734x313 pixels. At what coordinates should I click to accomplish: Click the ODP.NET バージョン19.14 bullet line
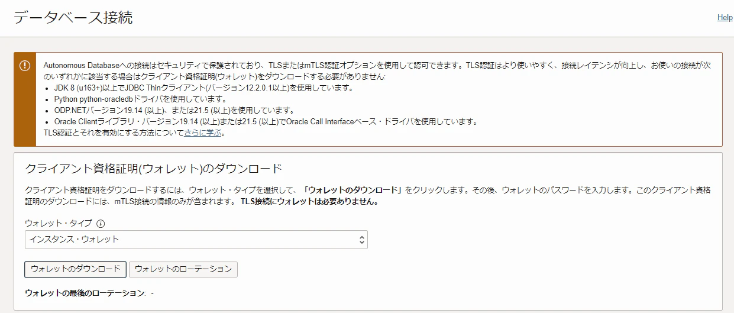[174, 110]
